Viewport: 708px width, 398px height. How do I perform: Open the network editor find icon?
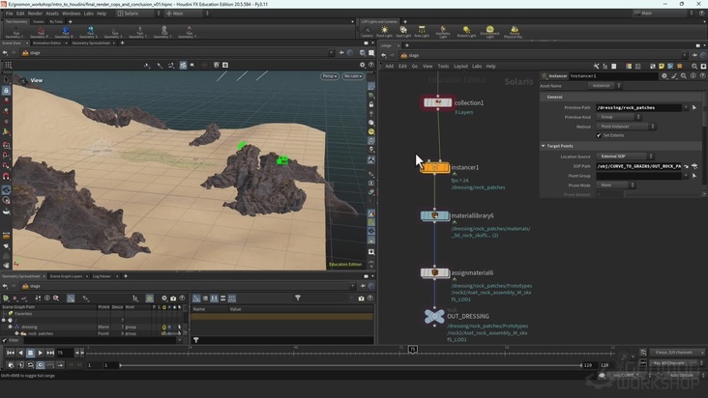click(694, 67)
